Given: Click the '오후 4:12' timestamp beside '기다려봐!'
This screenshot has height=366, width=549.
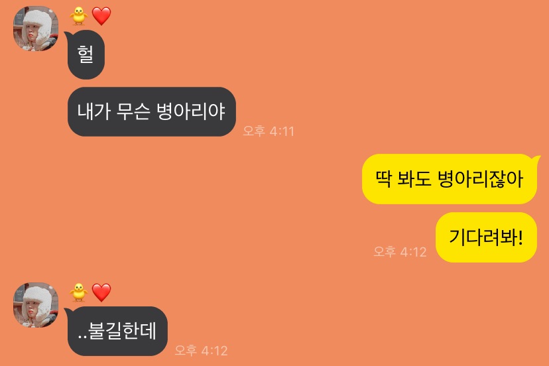Looking at the screenshot, I should coord(400,252).
